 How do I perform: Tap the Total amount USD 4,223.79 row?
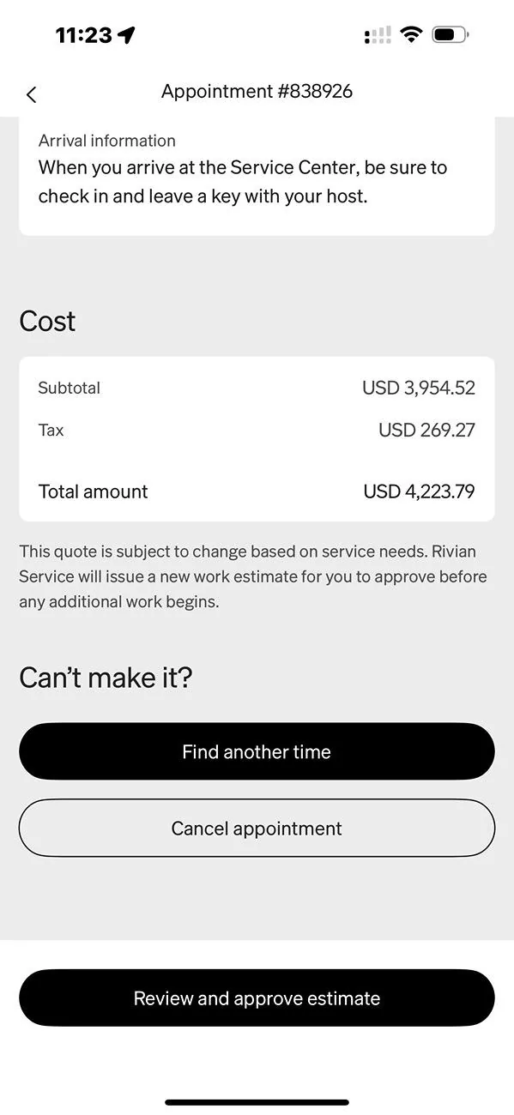(x=257, y=491)
